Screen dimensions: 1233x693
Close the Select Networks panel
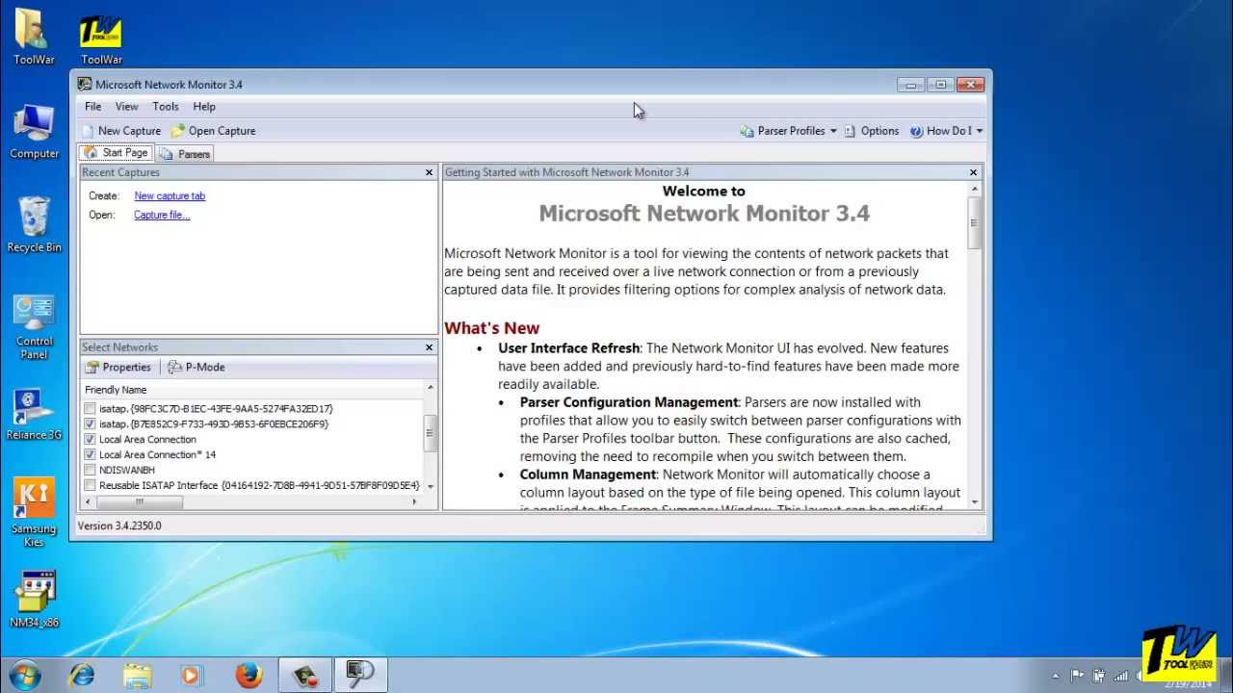point(429,347)
